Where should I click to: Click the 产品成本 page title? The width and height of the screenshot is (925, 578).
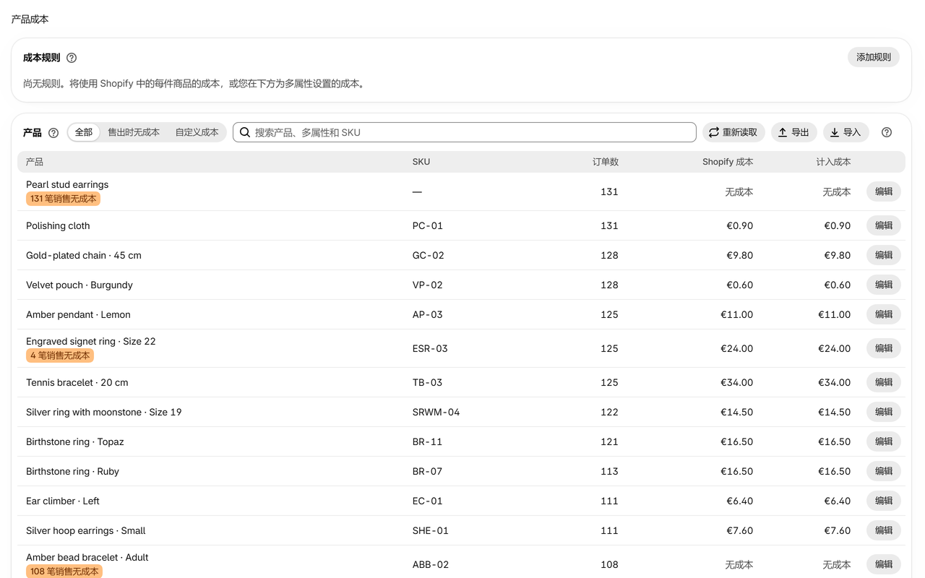tap(30, 20)
